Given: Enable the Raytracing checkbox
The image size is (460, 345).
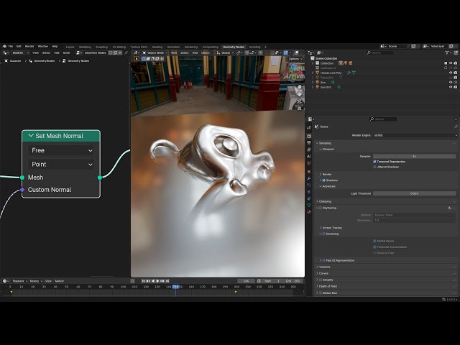Looking at the screenshot, I should [321, 208].
